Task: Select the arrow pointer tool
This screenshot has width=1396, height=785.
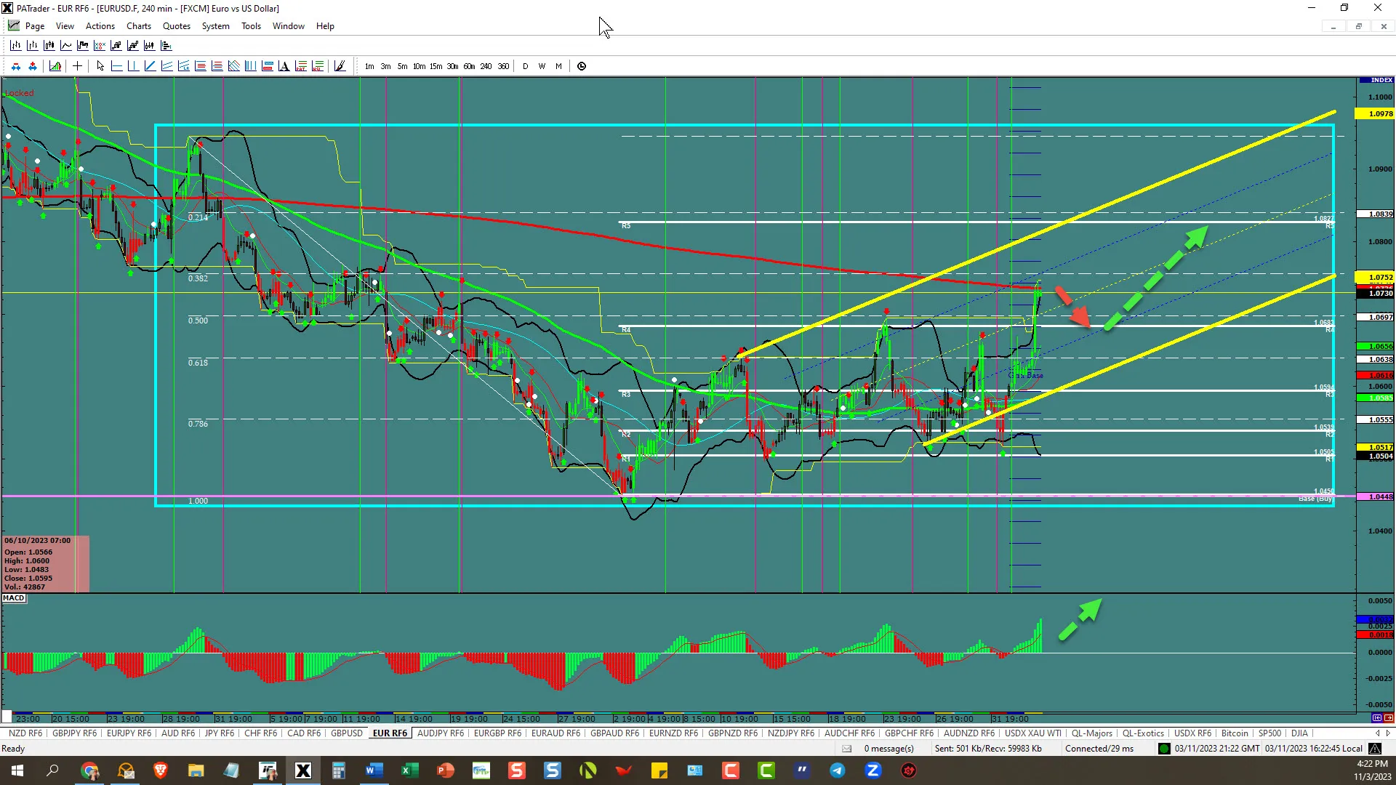Action: pyautogui.click(x=100, y=66)
